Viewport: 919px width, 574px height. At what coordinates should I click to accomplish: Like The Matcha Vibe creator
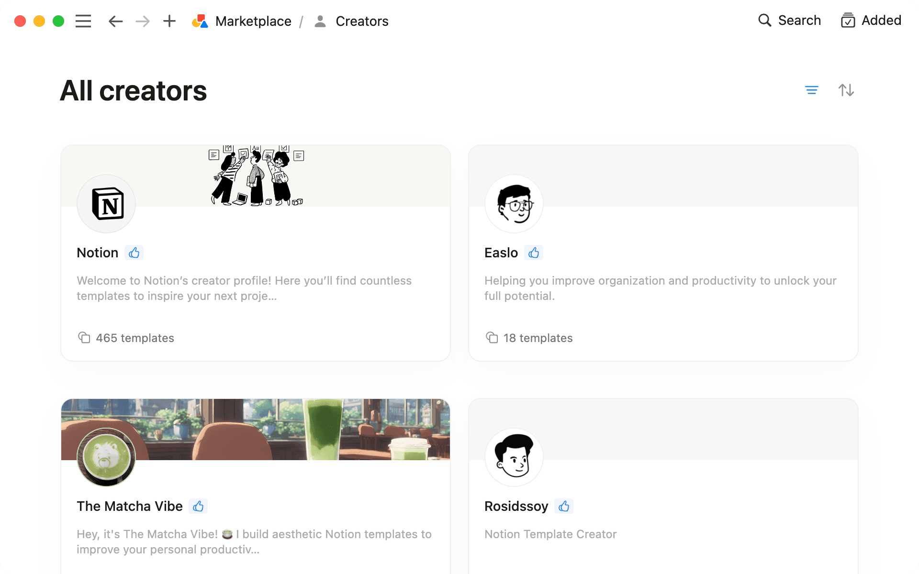pyautogui.click(x=198, y=506)
